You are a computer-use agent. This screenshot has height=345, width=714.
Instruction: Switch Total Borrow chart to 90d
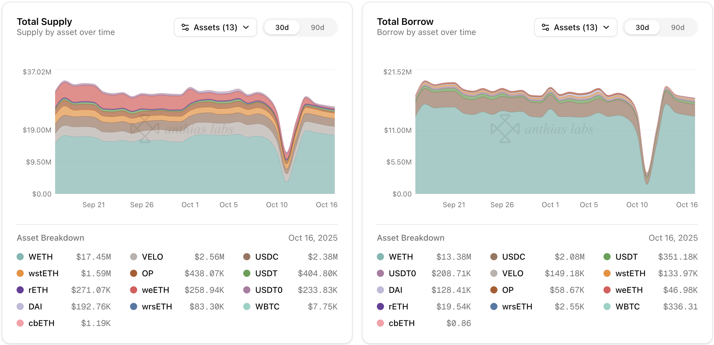678,27
